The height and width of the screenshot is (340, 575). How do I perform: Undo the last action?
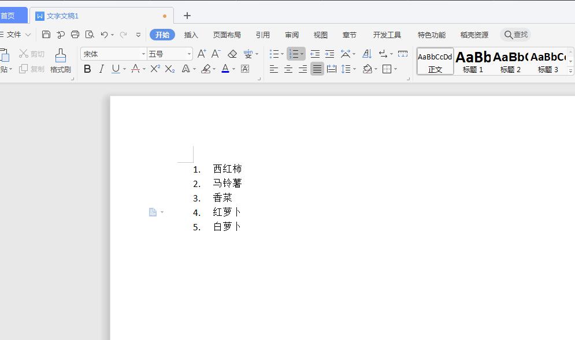point(105,35)
